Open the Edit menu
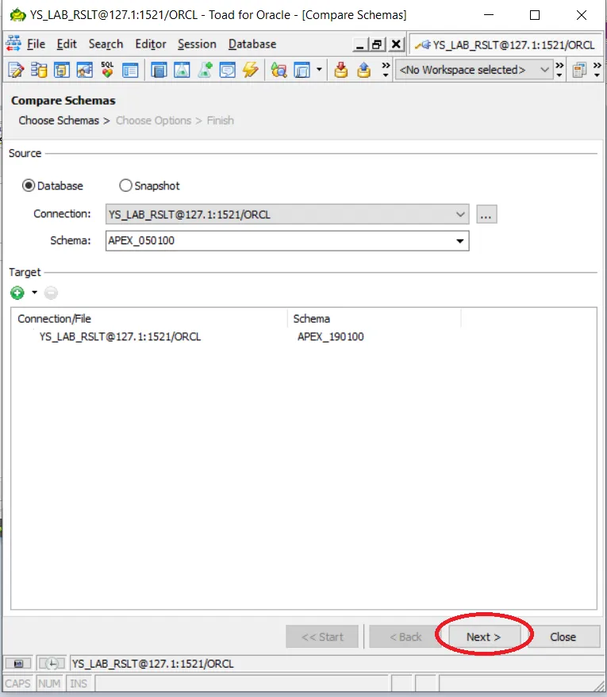Viewport: 607px width, 697px height. (67, 44)
